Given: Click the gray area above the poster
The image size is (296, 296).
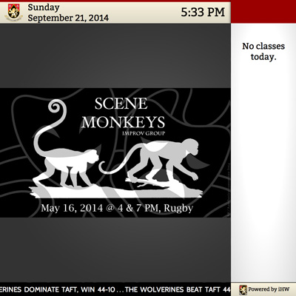Looking at the screenshot, I should (115, 55).
